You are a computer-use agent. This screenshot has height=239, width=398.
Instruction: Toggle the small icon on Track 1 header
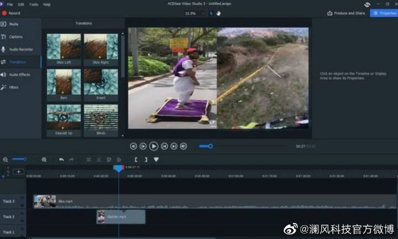(22, 228)
